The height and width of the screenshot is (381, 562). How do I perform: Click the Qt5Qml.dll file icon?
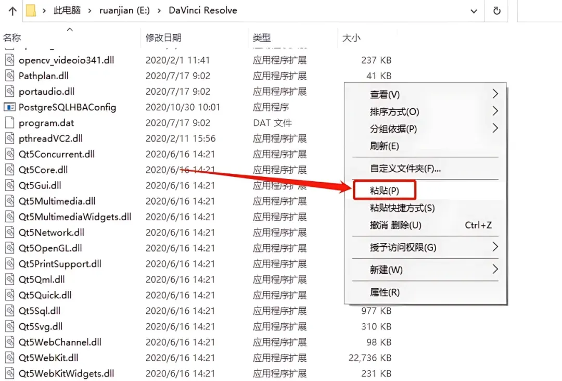tap(10, 280)
